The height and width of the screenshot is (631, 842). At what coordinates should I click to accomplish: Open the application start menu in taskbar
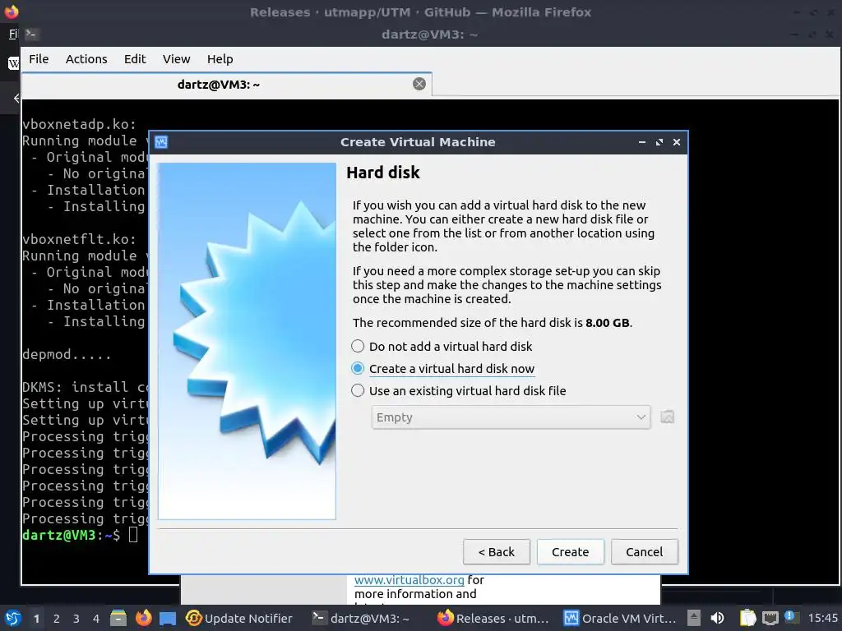click(13, 618)
